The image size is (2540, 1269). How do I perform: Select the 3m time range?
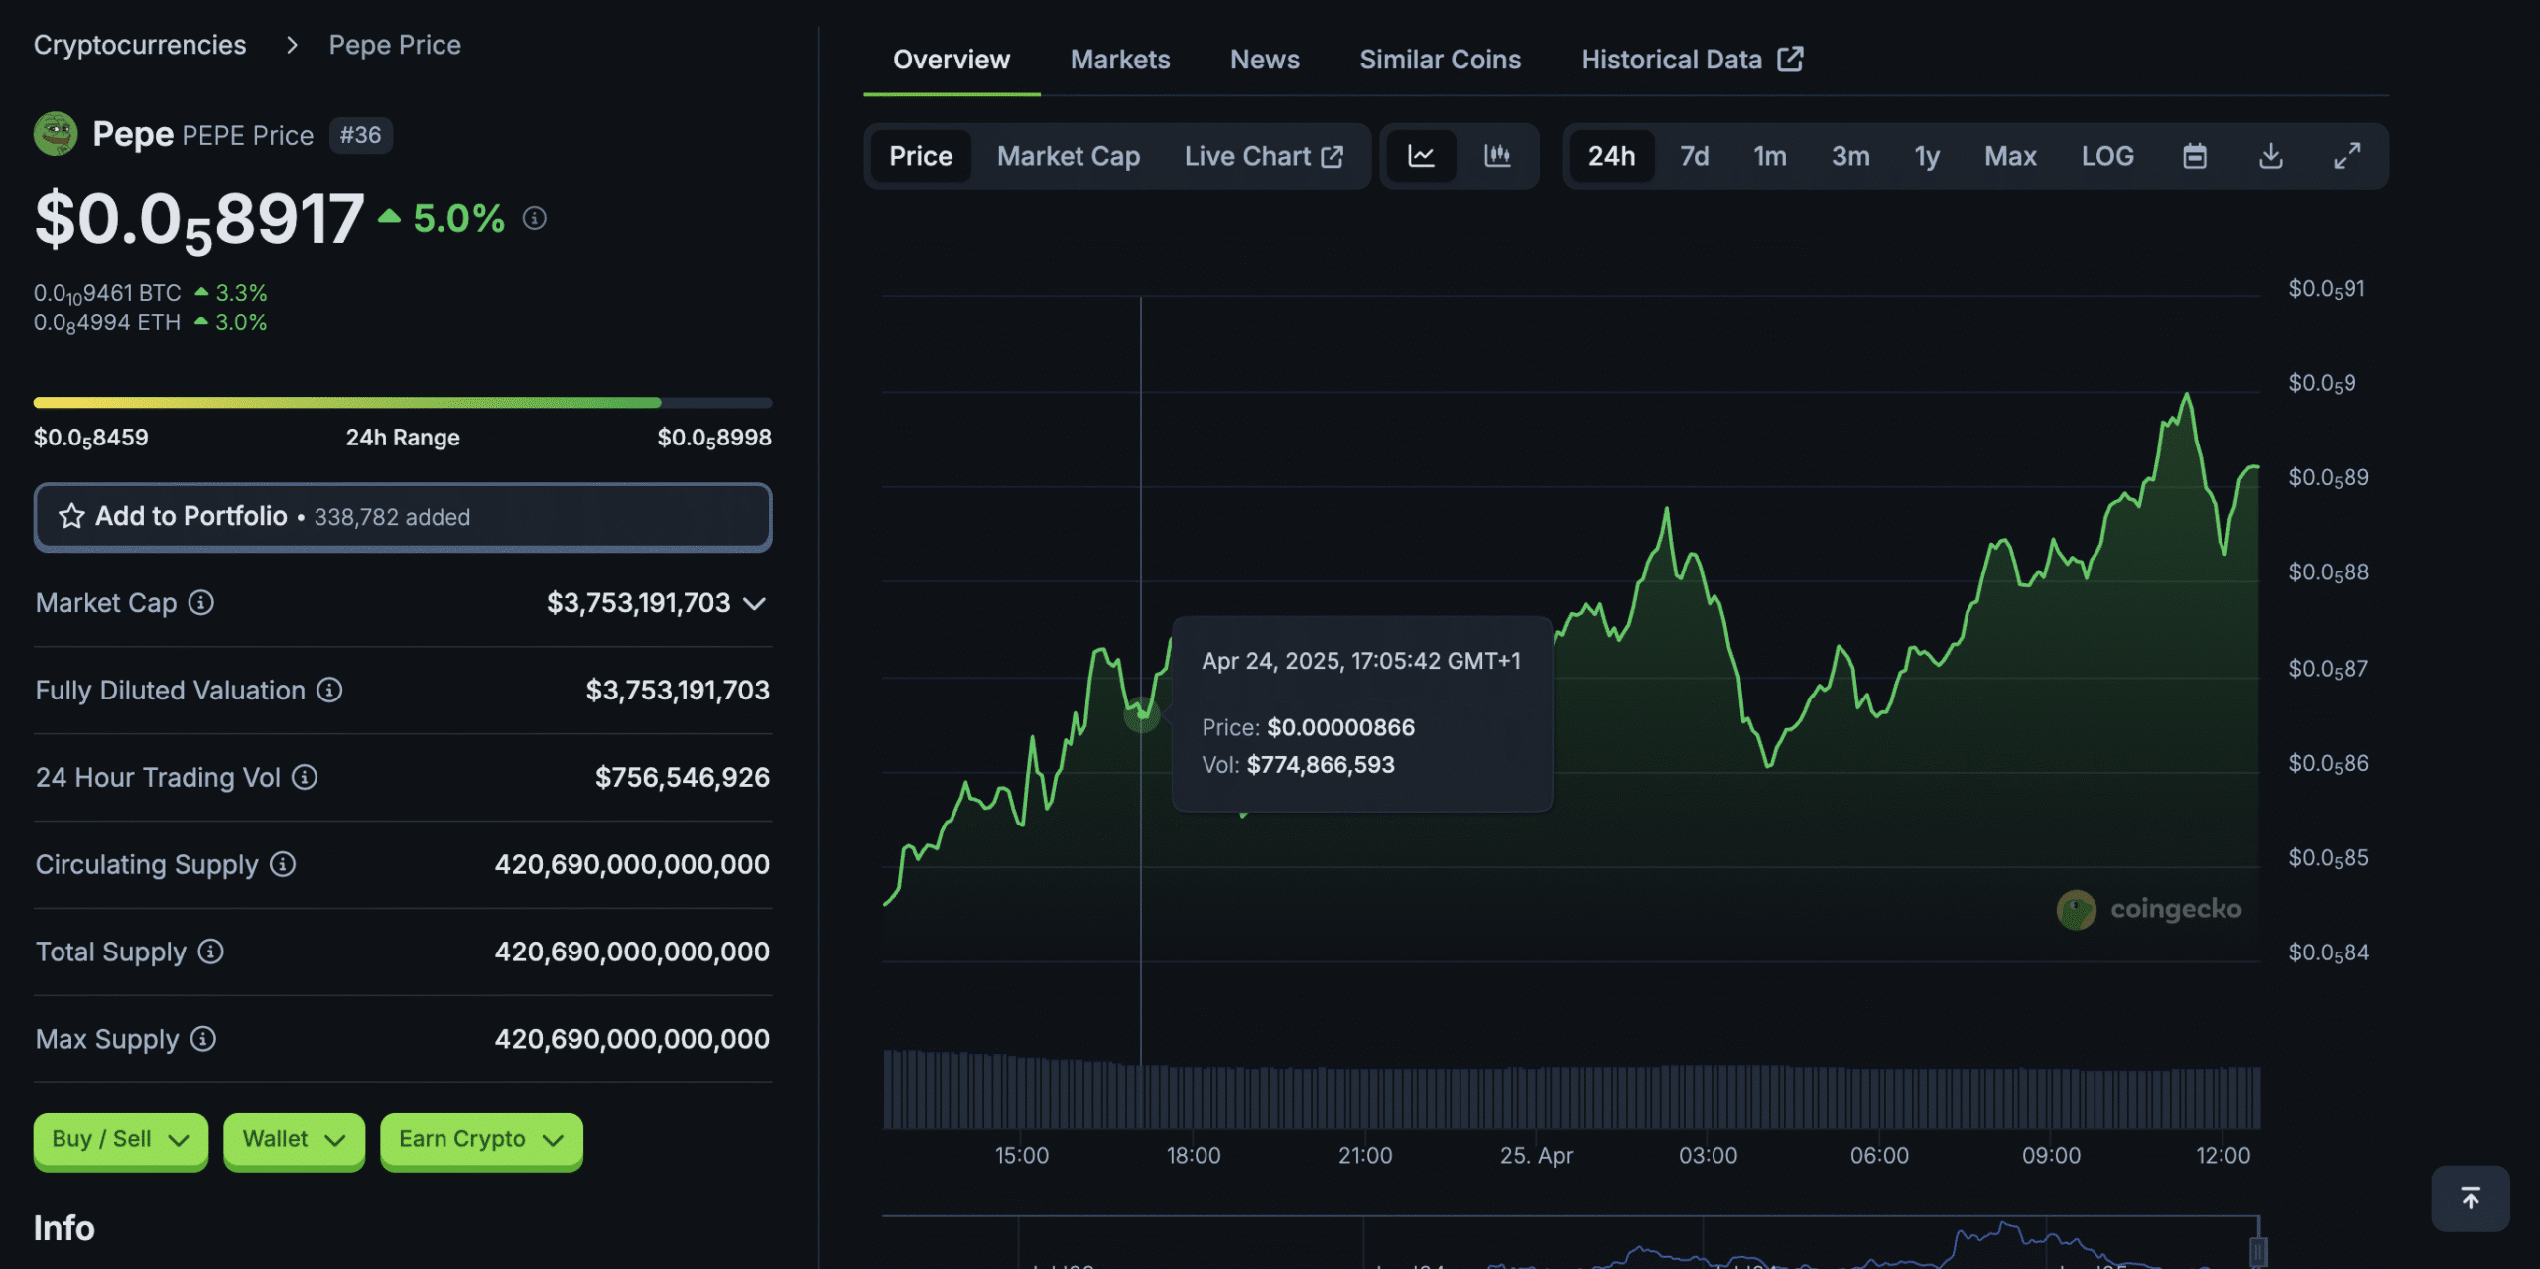pyautogui.click(x=1850, y=156)
